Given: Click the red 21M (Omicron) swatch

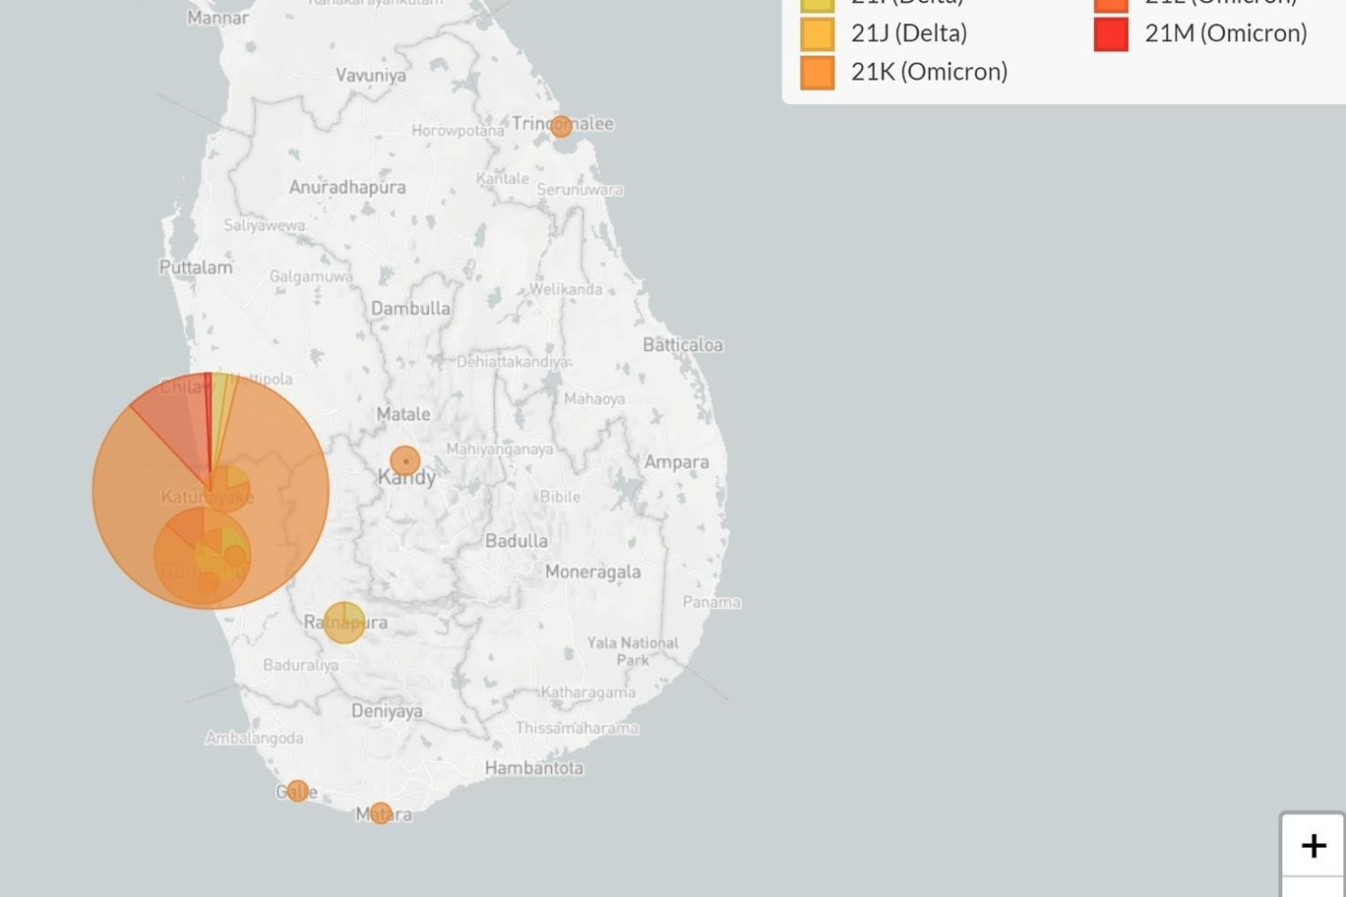Looking at the screenshot, I should [x=1110, y=34].
